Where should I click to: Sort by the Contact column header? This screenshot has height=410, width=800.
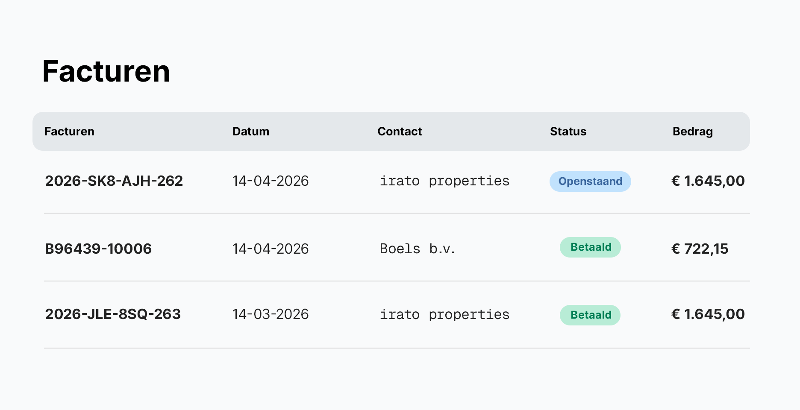pos(400,132)
